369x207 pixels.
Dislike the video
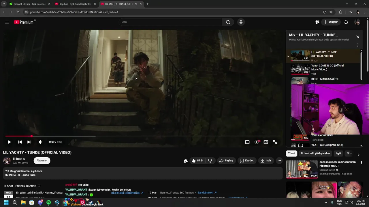coord(210,161)
